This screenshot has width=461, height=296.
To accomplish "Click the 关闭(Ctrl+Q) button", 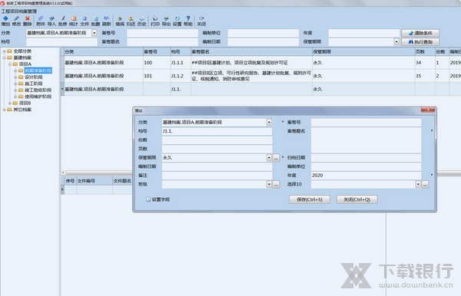I will (357, 199).
